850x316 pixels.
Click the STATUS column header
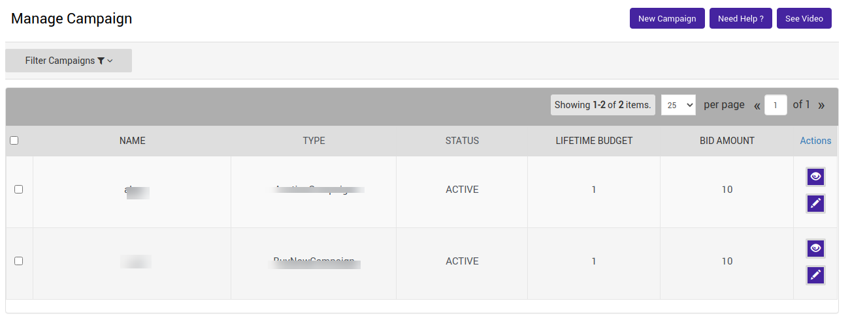462,141
